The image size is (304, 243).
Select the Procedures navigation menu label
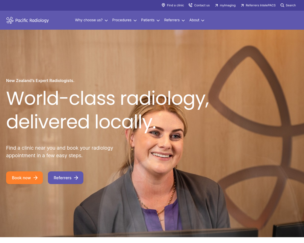(122, 20)
